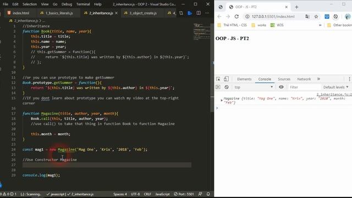Click Spaces: 4 indentation setting
This screenshot has width=352, height=198.
click(x=120, y=194)
